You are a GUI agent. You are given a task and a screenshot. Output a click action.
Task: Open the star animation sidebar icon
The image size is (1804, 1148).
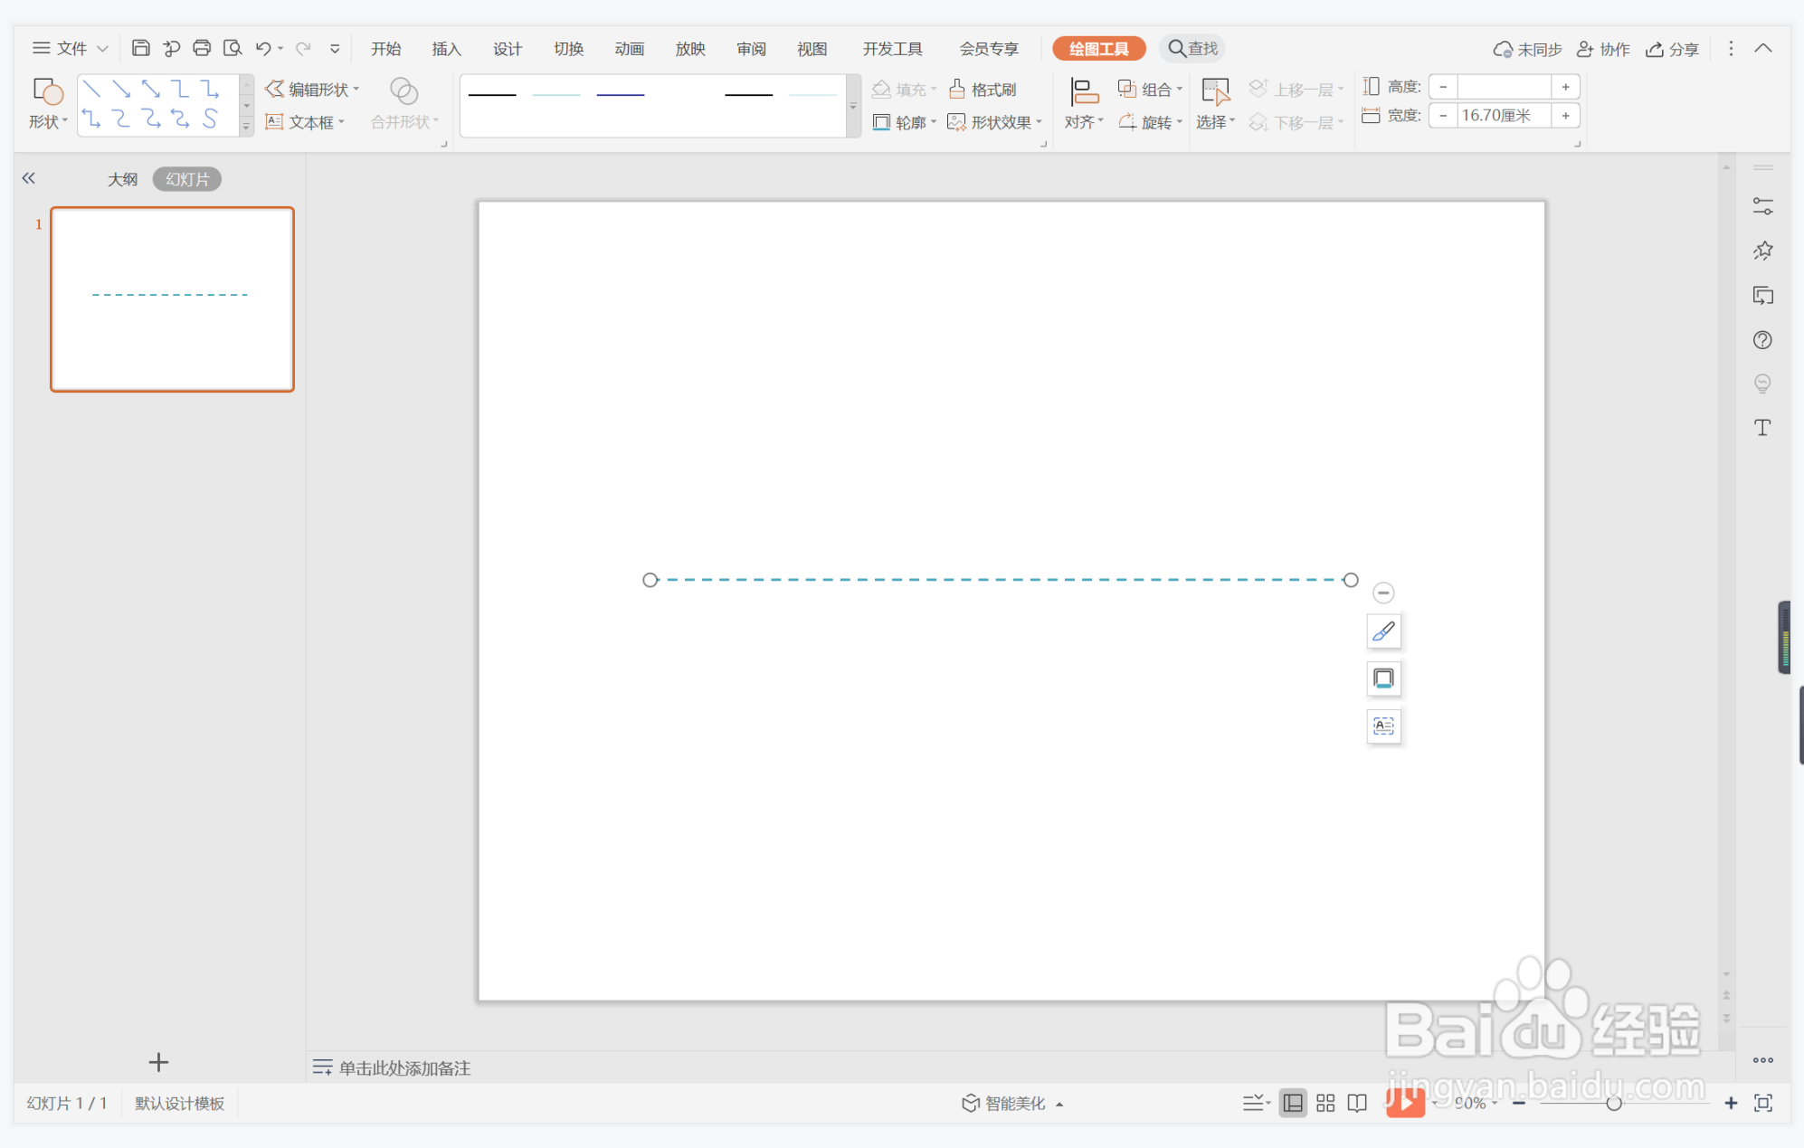point(1762,251)
